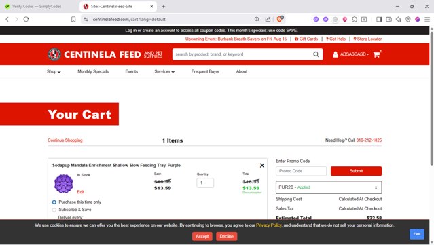Open Brave Shields lion icon
The image size is (434, 245).
[280, 19]
